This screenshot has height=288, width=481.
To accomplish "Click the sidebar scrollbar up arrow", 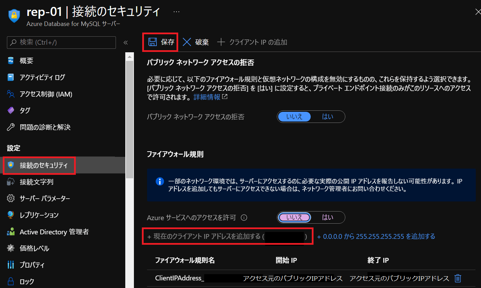I will coord(129,57).
